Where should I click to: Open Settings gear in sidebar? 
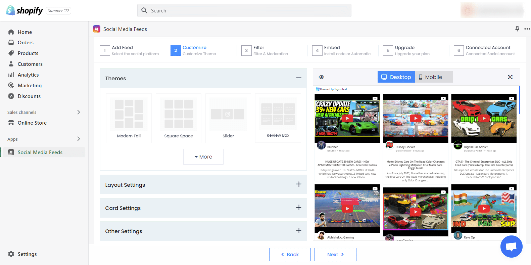pos(11,254)
